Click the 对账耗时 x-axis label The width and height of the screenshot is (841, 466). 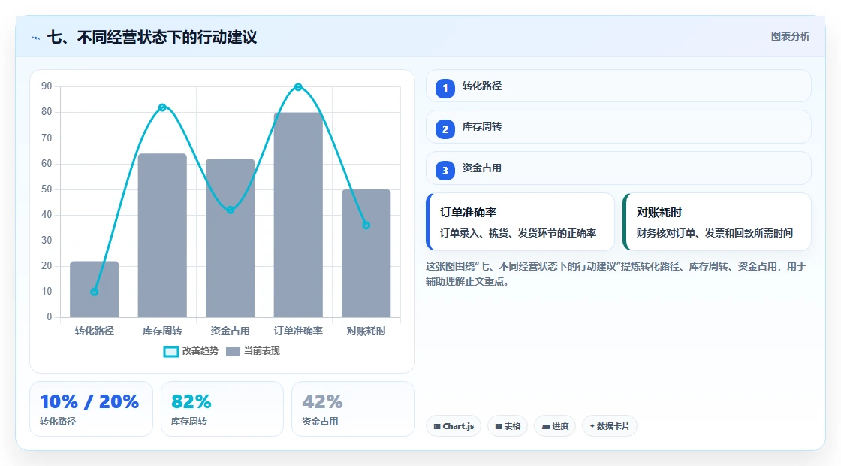coord(366,331)
